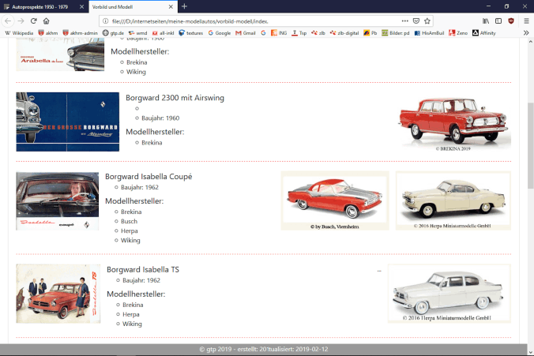The height and width of the screenshot is (356, 534).
Task: Open the akhm-admin bookmark
Action: click(81, 33)
